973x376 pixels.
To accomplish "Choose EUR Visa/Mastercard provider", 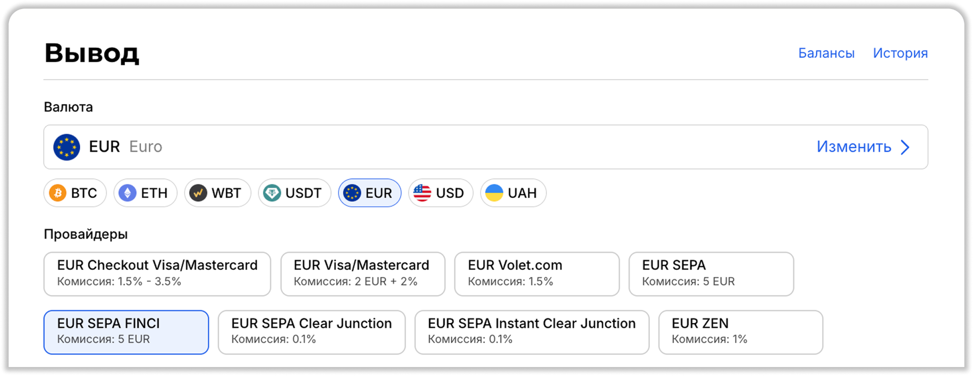I will click(x=363, y=274).
